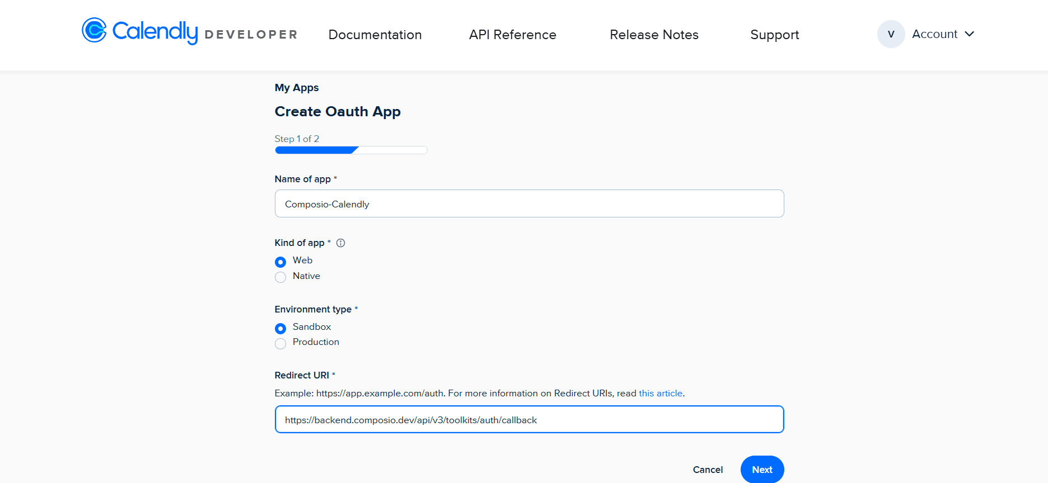Go to API Reference

point(513,35)
